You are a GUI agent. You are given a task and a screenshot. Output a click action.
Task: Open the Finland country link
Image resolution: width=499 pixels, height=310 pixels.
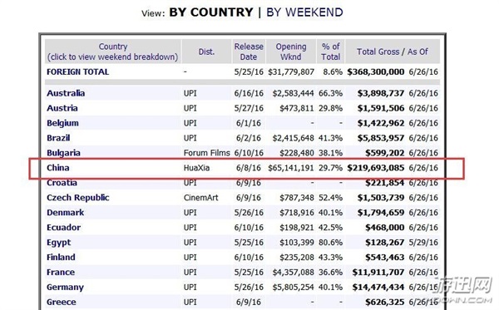(x=61, y=257)
